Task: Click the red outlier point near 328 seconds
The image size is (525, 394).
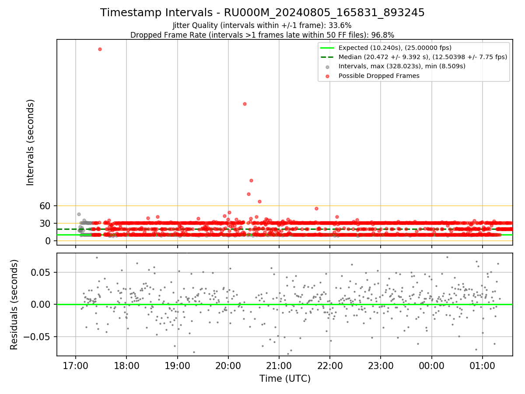Action: click(100, 49)
